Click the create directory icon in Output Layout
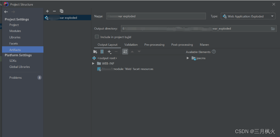The image size is (280, 137). (95, 52)
